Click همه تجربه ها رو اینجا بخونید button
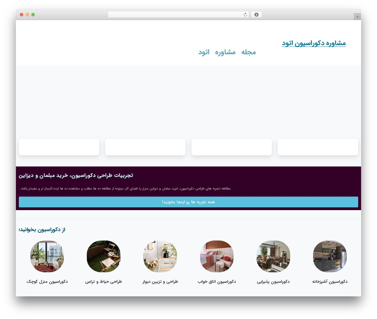This screenshot has height=319, width=377. coord(188,202)
